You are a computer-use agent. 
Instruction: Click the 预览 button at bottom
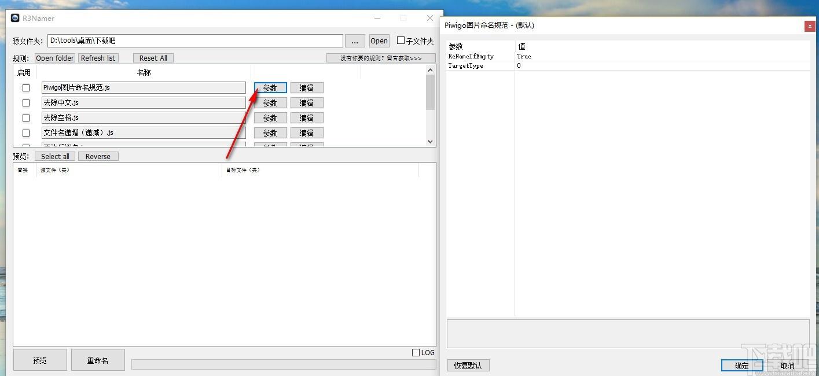click(40, 360)
